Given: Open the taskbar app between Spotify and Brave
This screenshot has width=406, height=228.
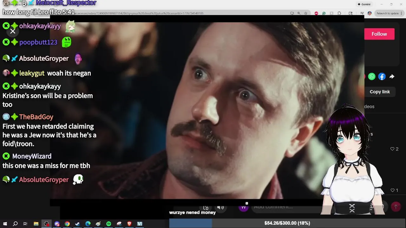Looking at the screenshot, I should click(x=119, y=224).
